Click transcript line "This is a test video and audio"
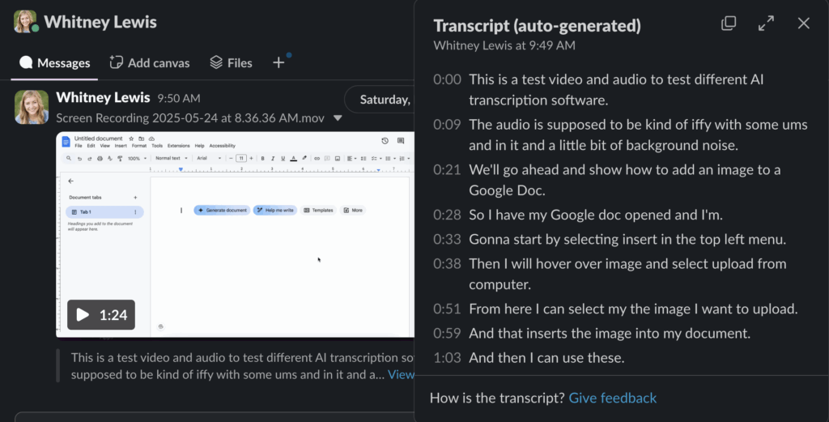The height and width of the screenshot is (422, 829). [616, 89]
